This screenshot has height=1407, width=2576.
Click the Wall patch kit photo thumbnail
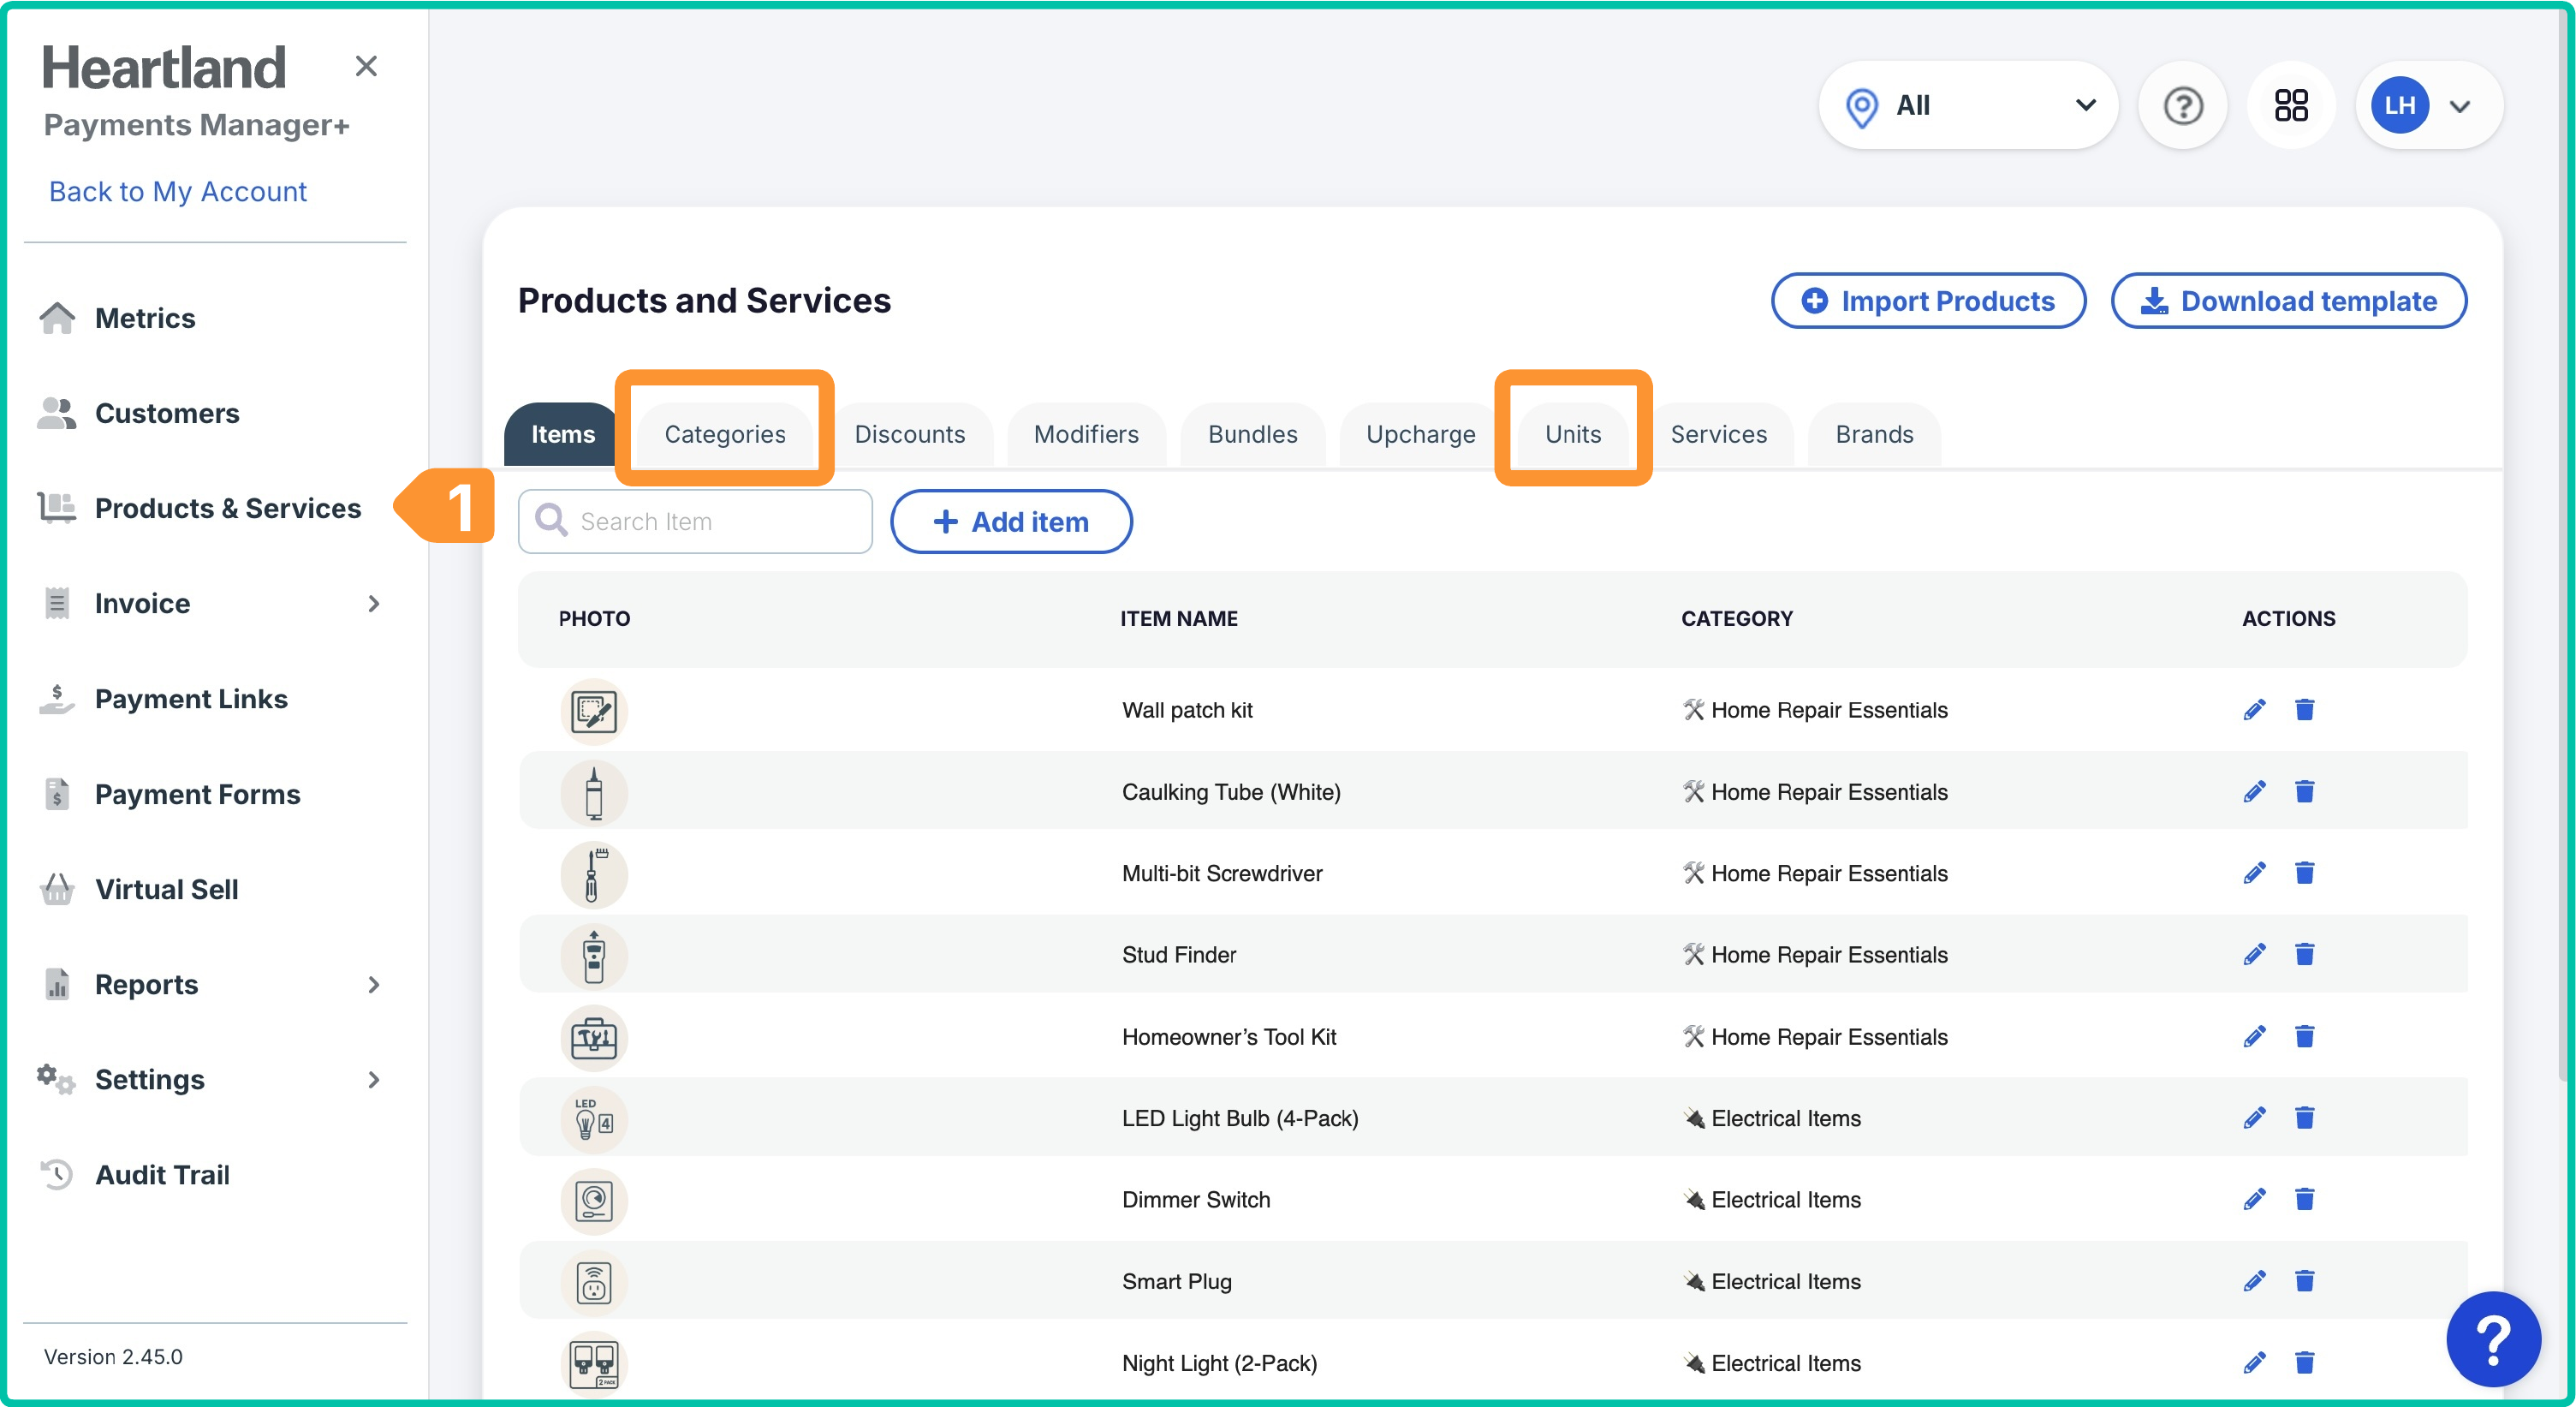pyautogui.click(x=594, y=712)
